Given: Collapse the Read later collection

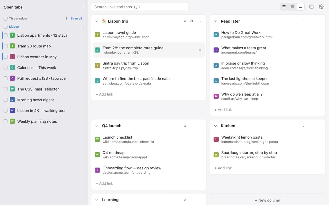Looking at the screenshot, I should tap(216, 21).
